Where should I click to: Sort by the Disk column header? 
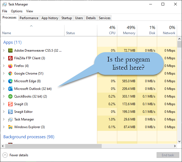(x=147, y=30)
